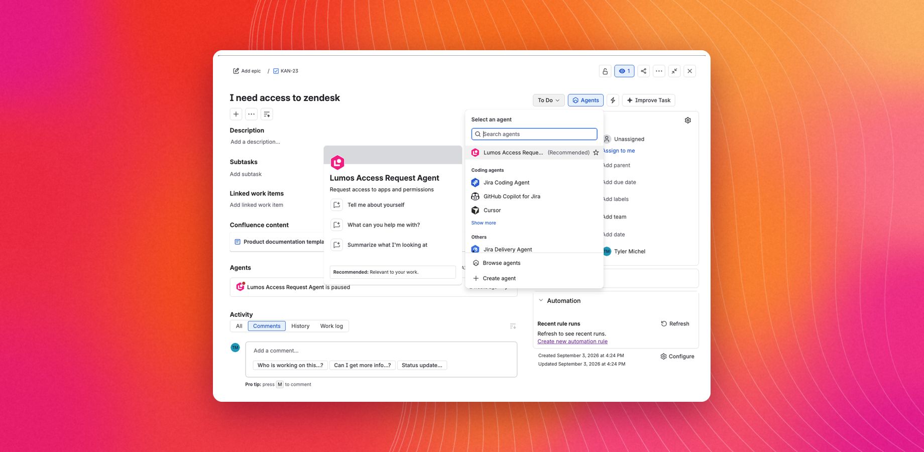The height and width of the screenshot is (452, 924).
Task: Click the Agents button
Action: point(586,100)
